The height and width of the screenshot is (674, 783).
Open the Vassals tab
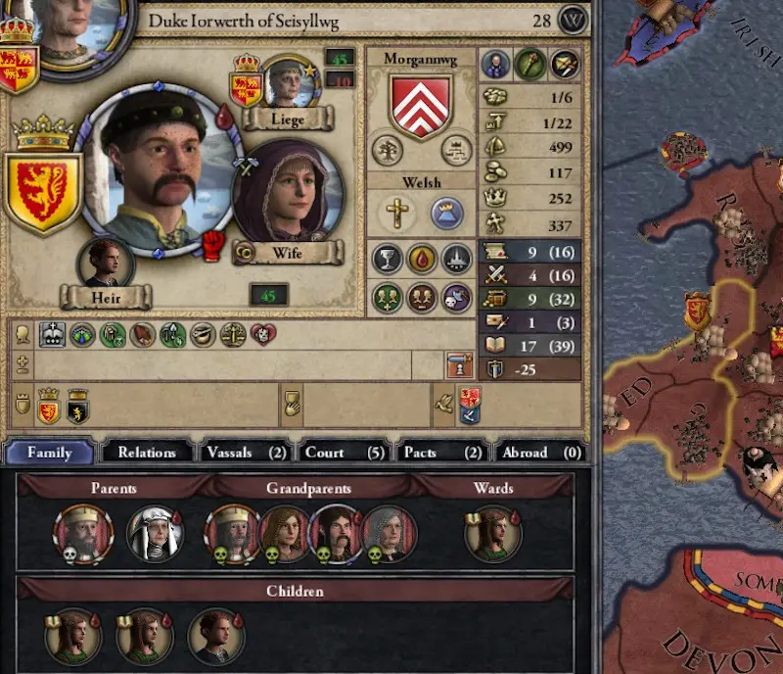point(247,453)
